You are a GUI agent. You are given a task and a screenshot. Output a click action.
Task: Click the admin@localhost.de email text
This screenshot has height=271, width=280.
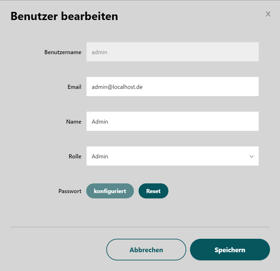point(117,87)
